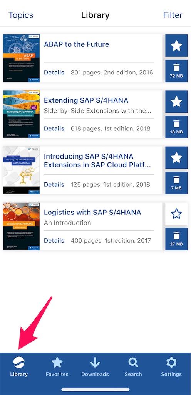Open the Logistics with SAP S/4HANA cover
This screenshot has height=395, width=191.
[x=21, y=226]
